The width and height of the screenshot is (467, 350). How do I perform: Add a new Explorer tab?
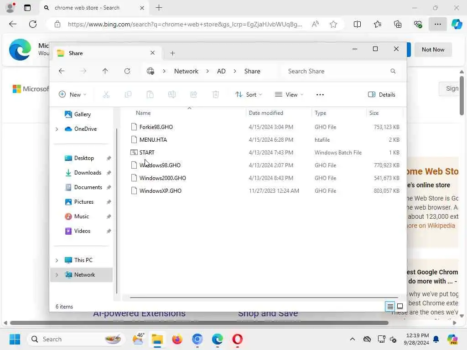coord(172,53)
